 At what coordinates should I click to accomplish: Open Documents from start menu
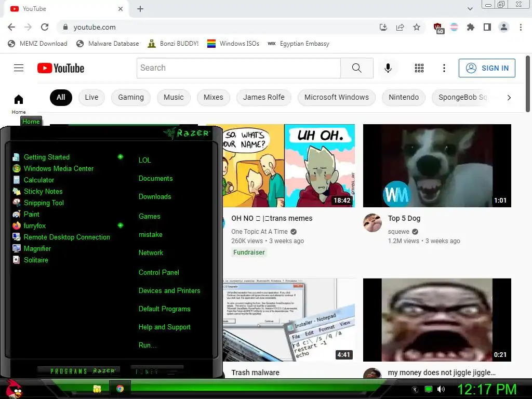click(x=156, y=179)
